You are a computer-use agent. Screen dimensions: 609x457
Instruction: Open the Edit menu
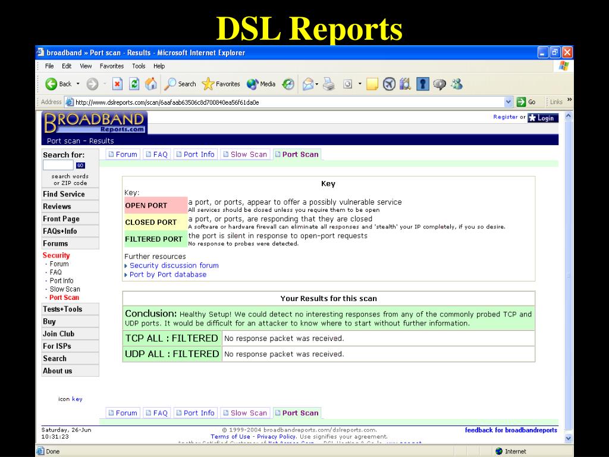(x=67, y=66)
